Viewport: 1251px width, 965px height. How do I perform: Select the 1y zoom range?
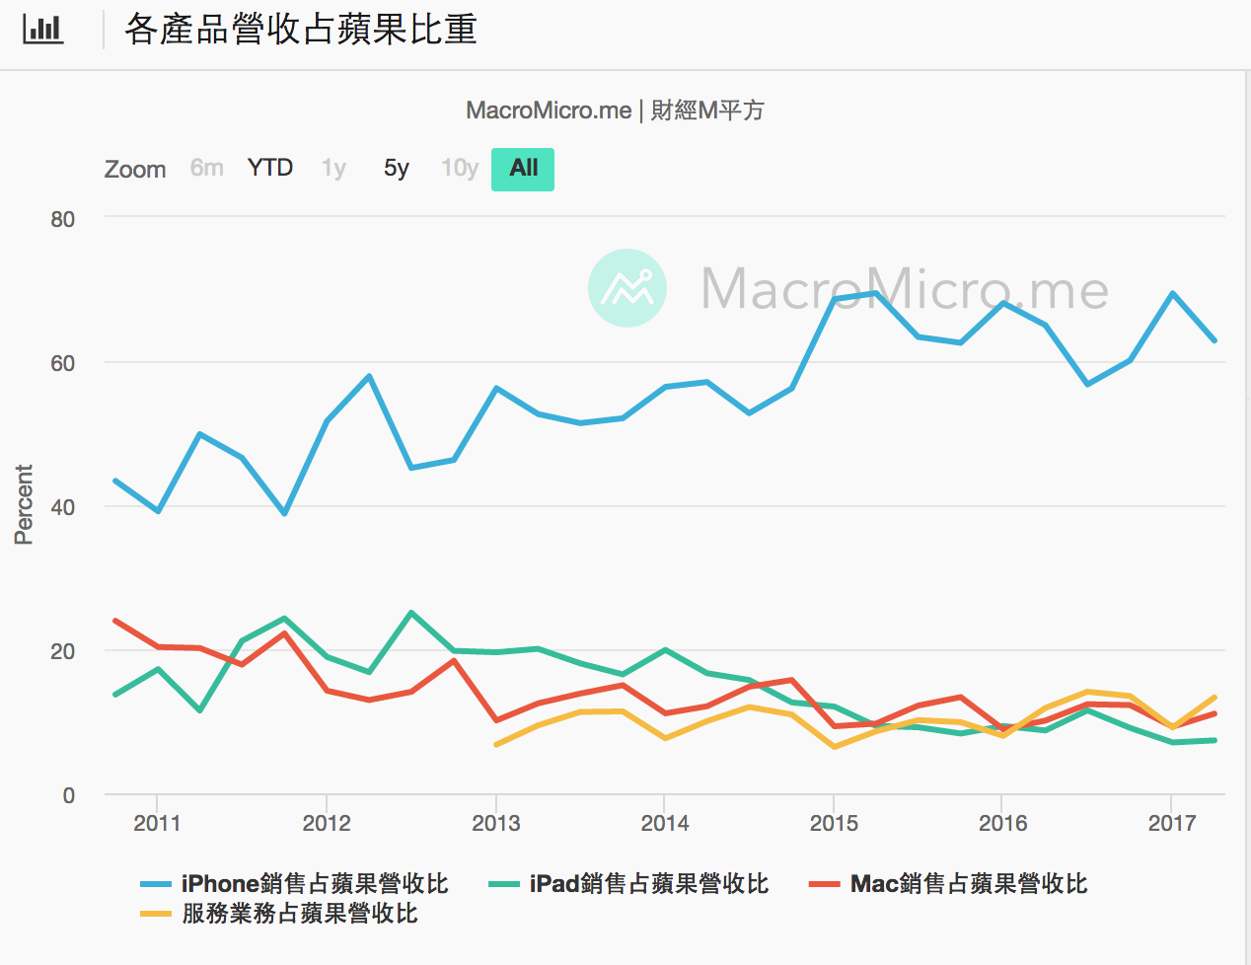tap(333, 169)
